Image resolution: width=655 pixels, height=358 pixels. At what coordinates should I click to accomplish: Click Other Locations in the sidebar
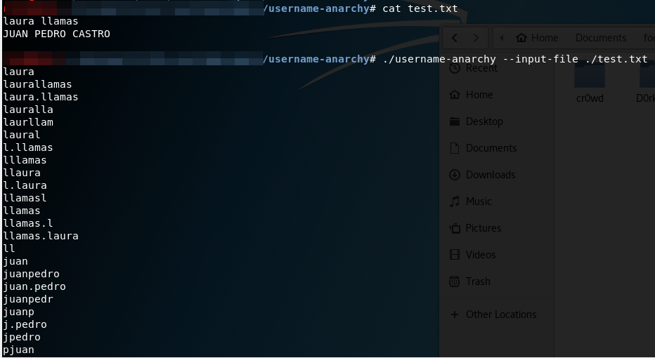coord(500,314)
